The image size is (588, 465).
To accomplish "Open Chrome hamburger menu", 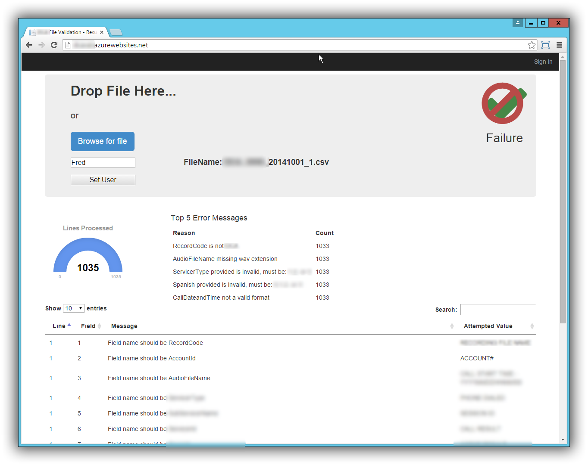I will pyautogui.click(x=559, y=45).
